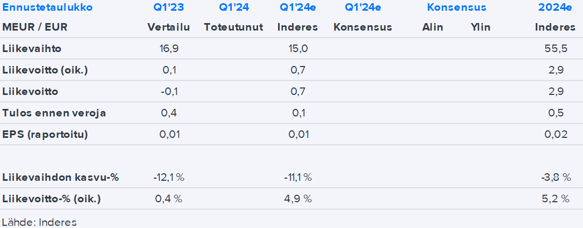Select the MEUR / EUR label
Screen dimensions: 583x228
(x=35, y=27)
